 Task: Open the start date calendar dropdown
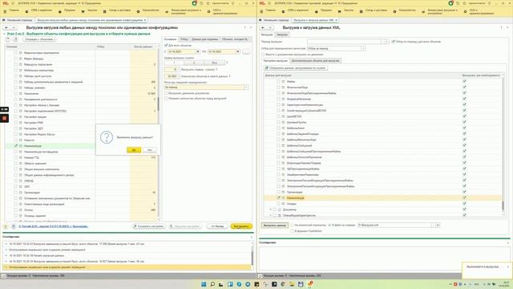click(x=197, y=51)
